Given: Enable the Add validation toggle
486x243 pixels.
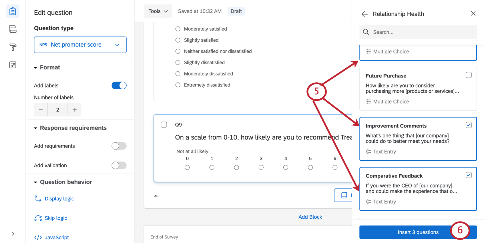Looking at the screenshot, I should [x=119, y=165].
